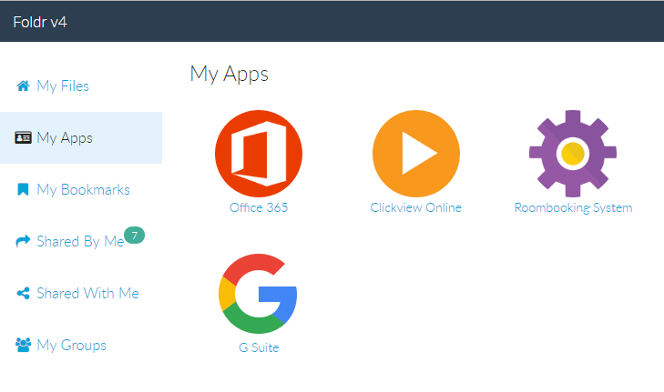This screenshot has width=664, height=392.
Task: Select My Apps sidebar item
Action: (x=81, y=138)
